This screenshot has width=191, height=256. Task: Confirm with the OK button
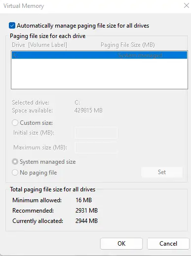click(121, 244)
